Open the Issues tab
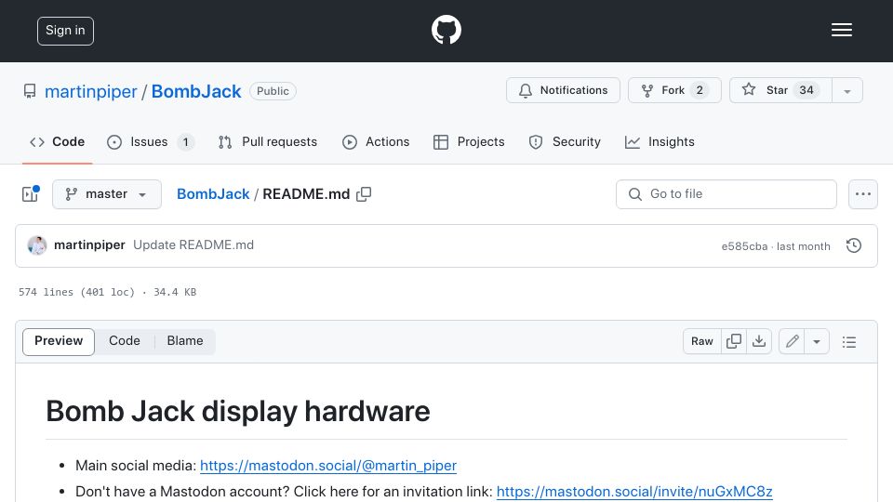Viewport: 893px width, 502px height. point(151,141)
